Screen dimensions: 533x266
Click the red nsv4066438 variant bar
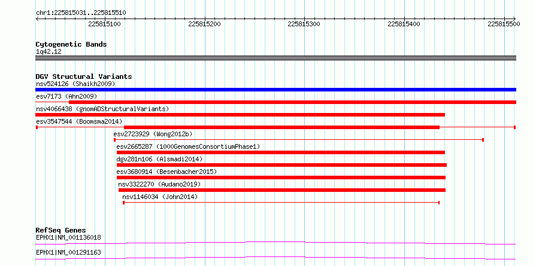tap(240, 115)
